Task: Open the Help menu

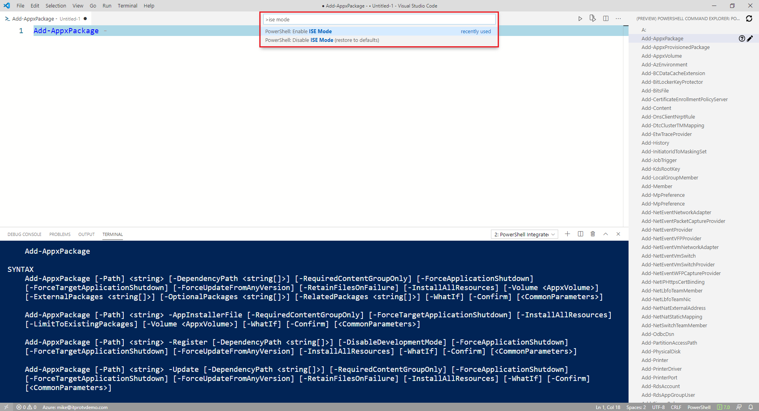Action: click(x=149, y=6)
